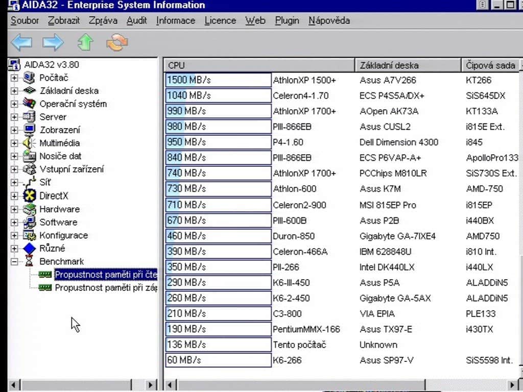Select the Různé tree item label
Screen dimensions: 523x392
coord(52,249)
